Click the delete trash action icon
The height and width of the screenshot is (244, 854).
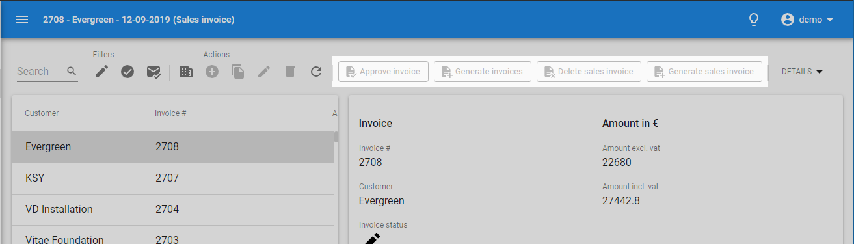[290, 72]
